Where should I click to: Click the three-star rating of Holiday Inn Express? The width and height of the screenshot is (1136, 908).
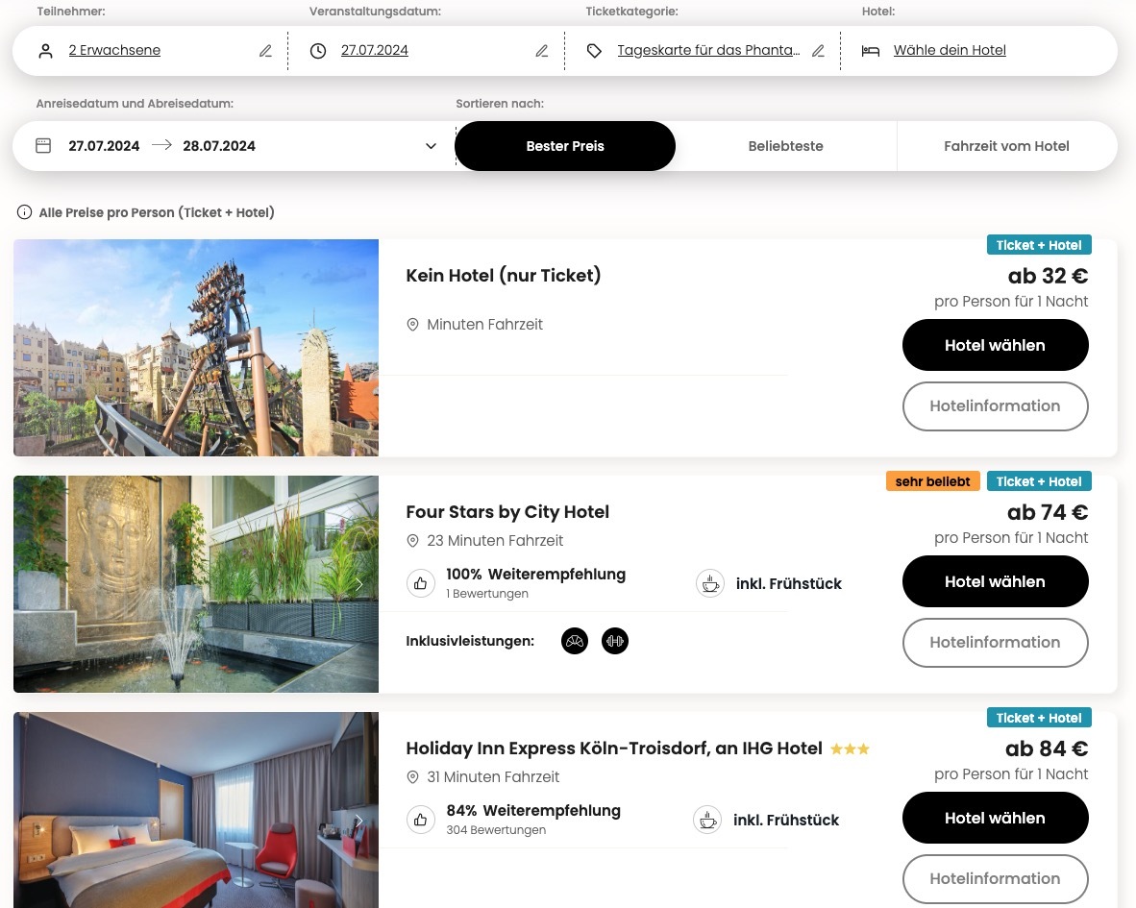(x=850, y=748)
